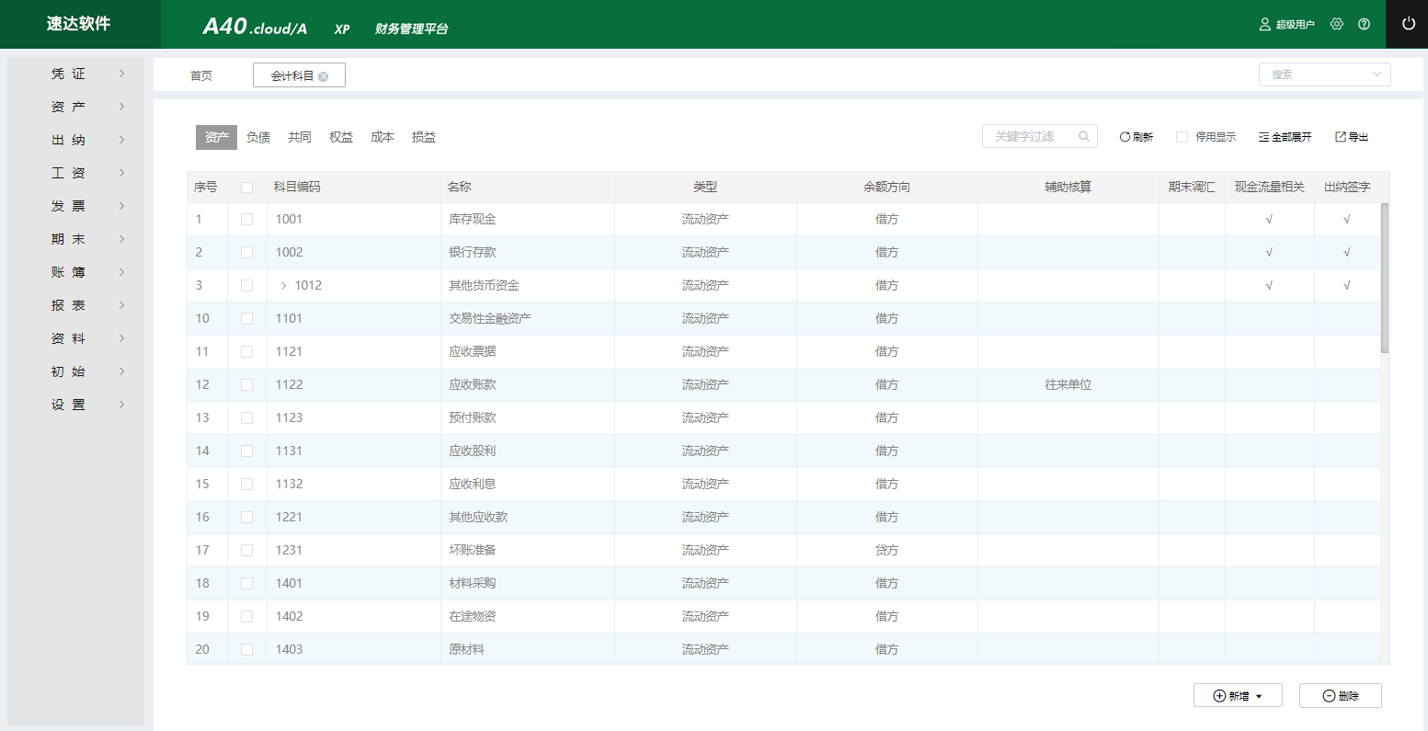1428x731 pixels.
Task: Tick the select-all header checkbox
Action: click(x=246, y=187)
